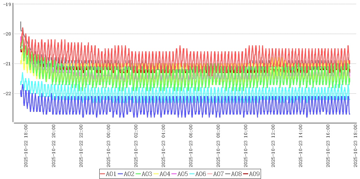This screenshot has width=360, height=179.
Task: Select the -21 y-axis label
Action: [7, 64]
